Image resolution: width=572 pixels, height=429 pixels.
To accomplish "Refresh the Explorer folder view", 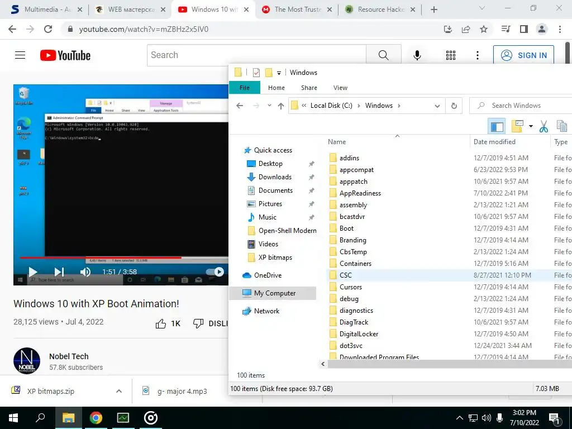I will coord(454,106).
